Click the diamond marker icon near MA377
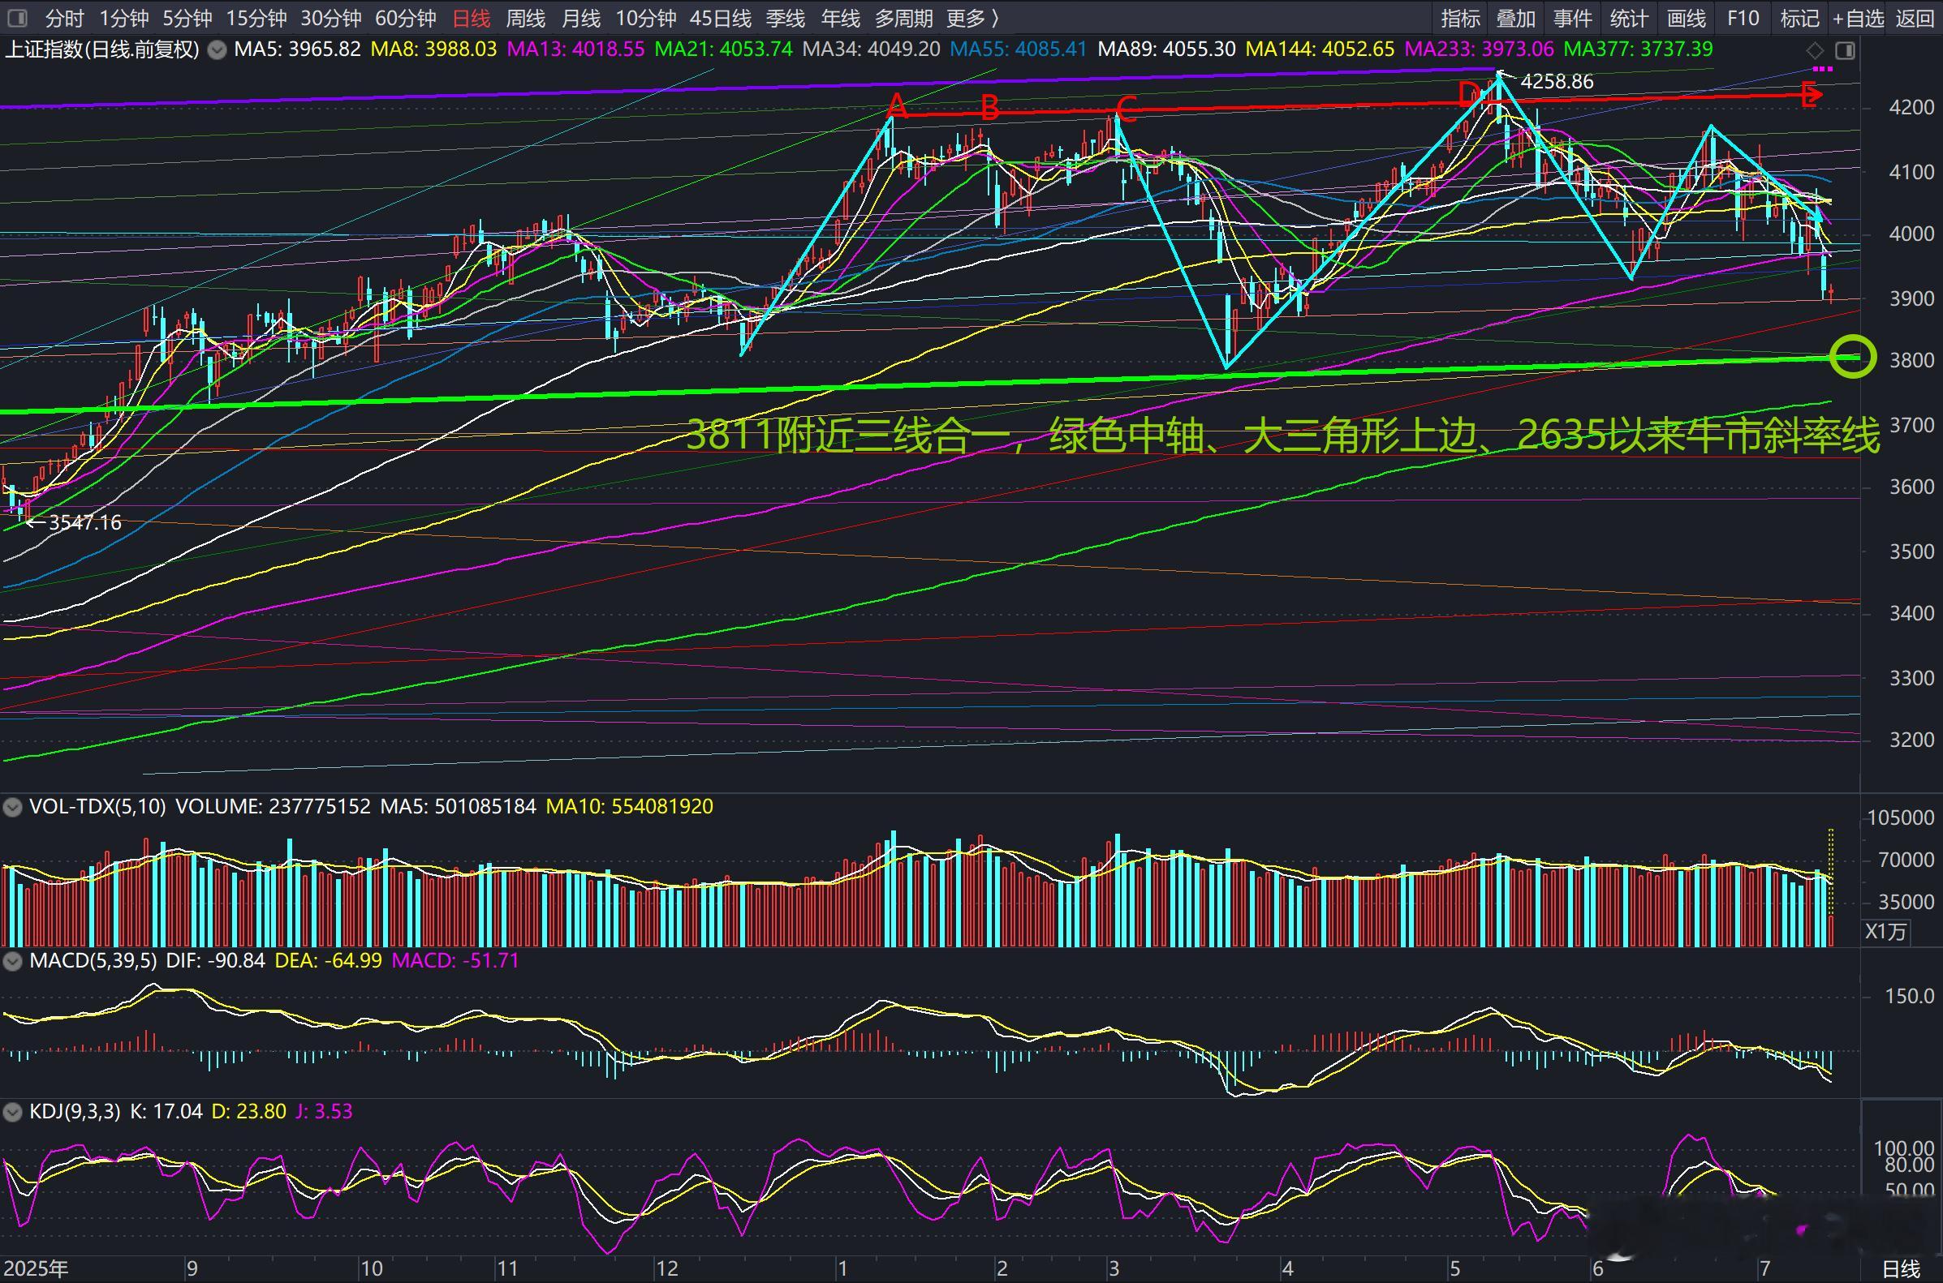The height and width of the screenshot is (1283, 1943). 1816,51
